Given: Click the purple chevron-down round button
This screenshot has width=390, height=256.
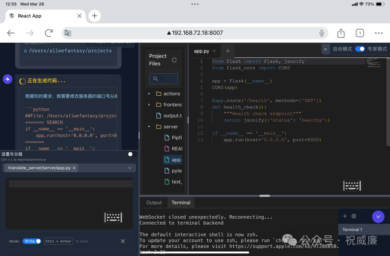Looking at the screenshot, I should tap(378, 217).
